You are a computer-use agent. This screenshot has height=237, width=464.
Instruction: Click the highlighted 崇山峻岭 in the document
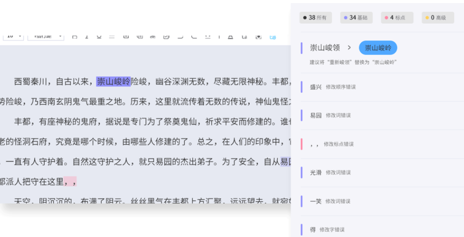coord(113,81)
